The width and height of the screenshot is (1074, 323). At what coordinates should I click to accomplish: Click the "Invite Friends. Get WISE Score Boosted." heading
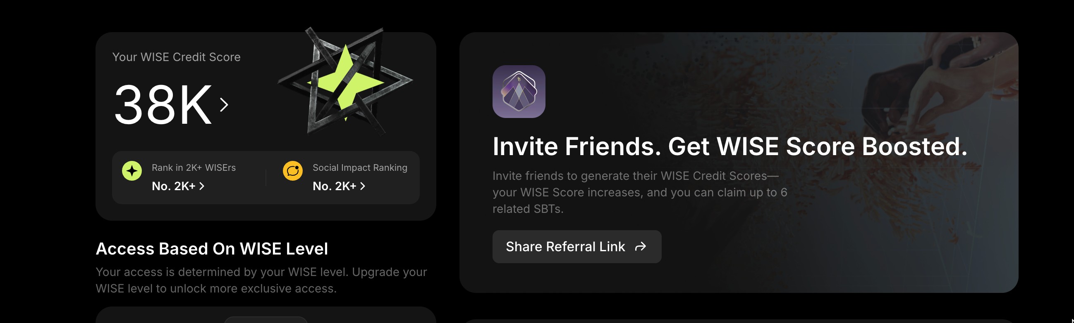[x=730, y=146]
